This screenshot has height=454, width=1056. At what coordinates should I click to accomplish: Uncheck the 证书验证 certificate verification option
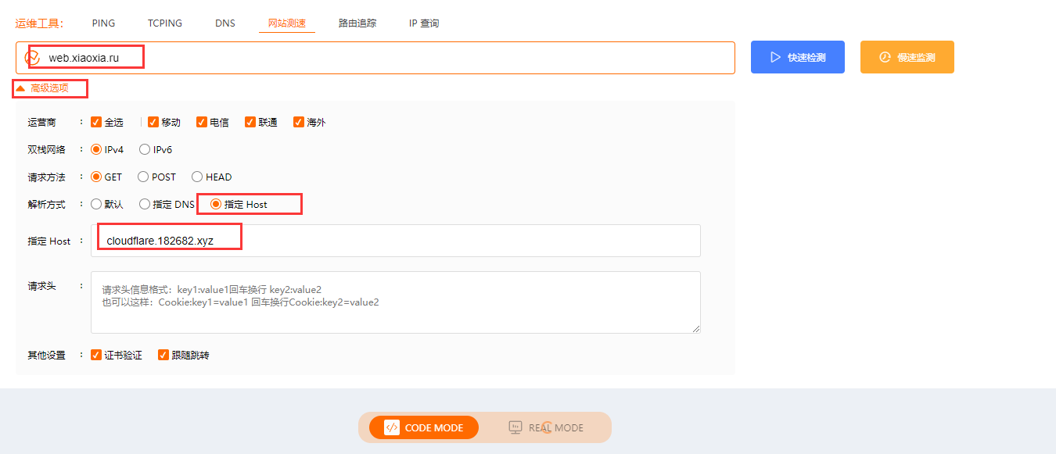pyautogui.click(x=96, y=355)
